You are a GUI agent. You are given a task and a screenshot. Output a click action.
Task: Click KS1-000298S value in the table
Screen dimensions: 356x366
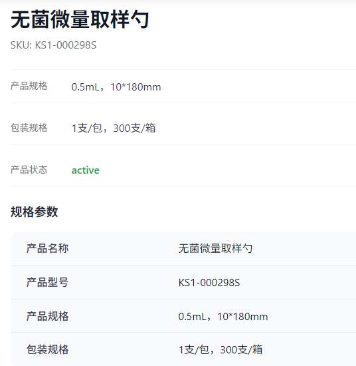point(209,283)
